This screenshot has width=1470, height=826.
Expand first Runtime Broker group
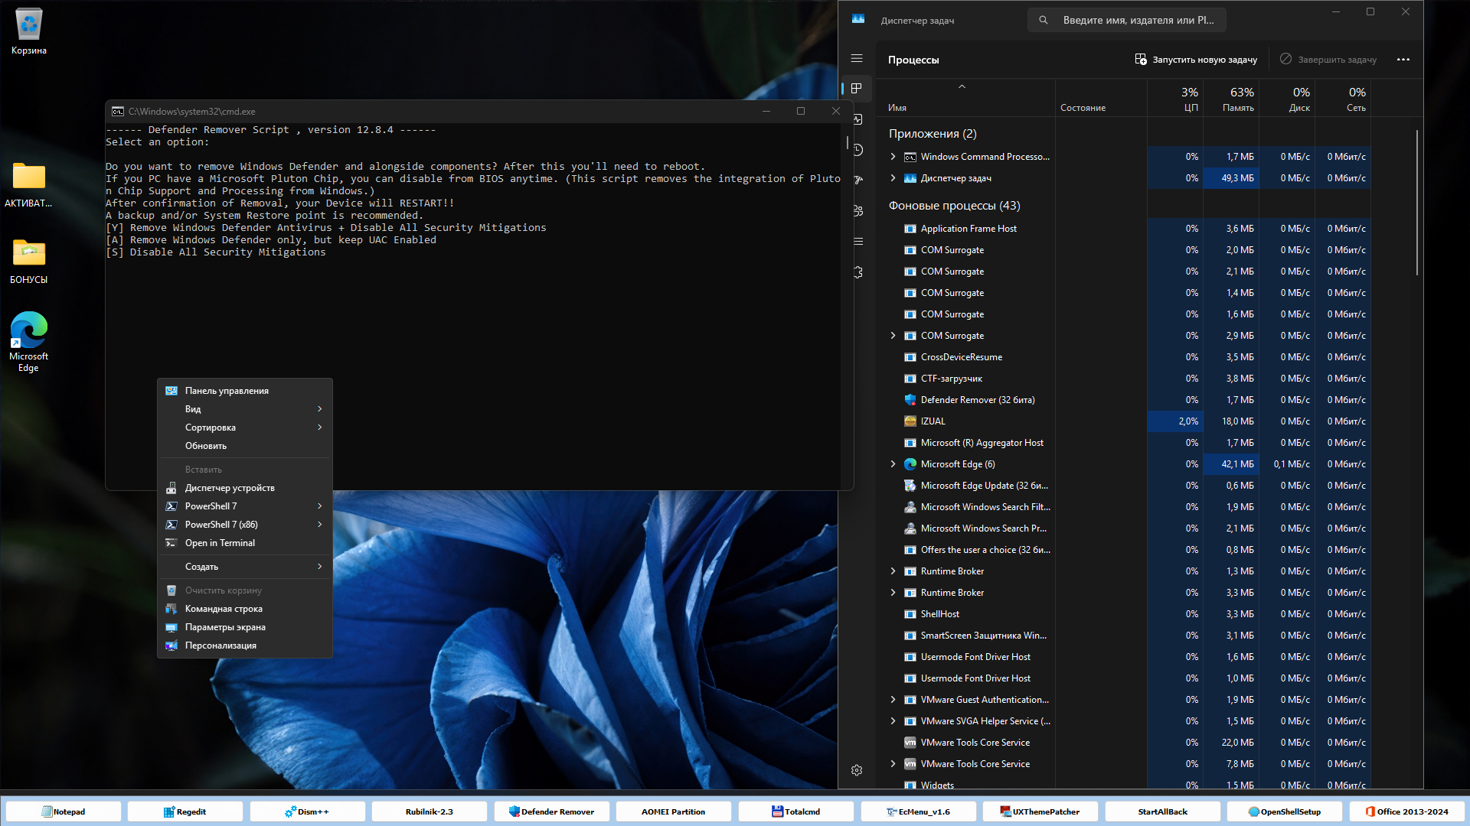pos(893,571)
